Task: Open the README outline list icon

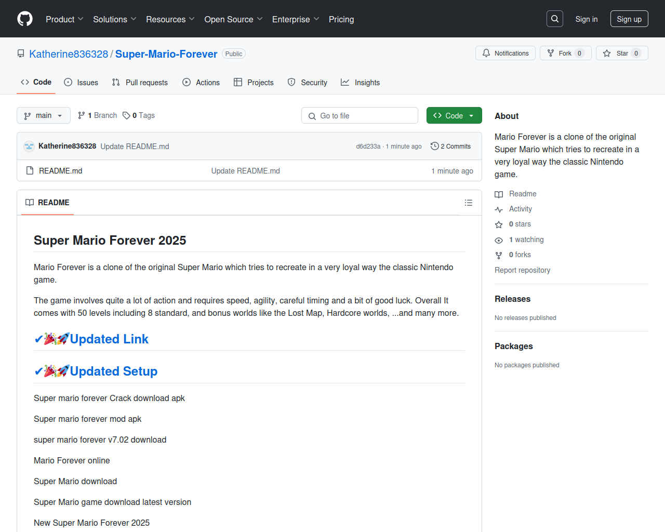Action: point(469,203)
